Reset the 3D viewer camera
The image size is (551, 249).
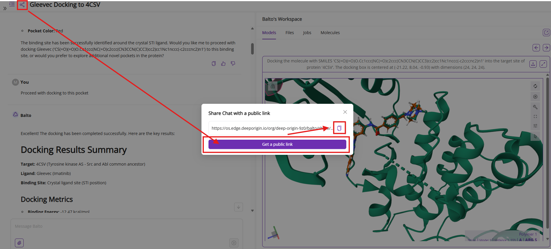(535, 86)
